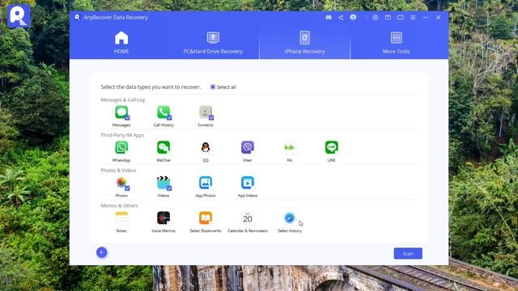Screen dimensions: 518x291
Task: Click the AnyRecover logo in title bar
Action: point(77,17)
